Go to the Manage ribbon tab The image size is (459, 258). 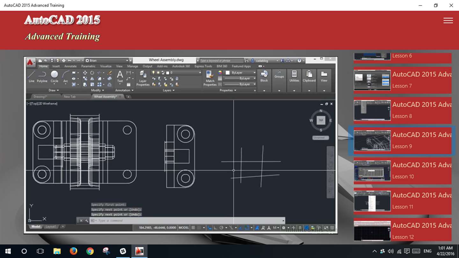point(133,66)
